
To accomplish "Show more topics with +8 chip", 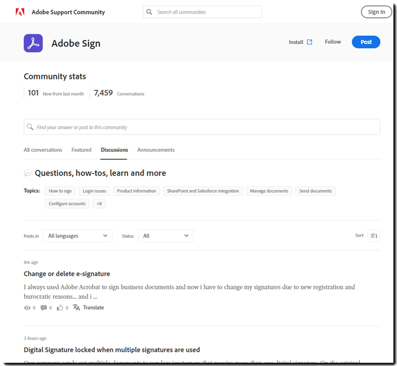I will pyautogui.click(x=99, y=204).
